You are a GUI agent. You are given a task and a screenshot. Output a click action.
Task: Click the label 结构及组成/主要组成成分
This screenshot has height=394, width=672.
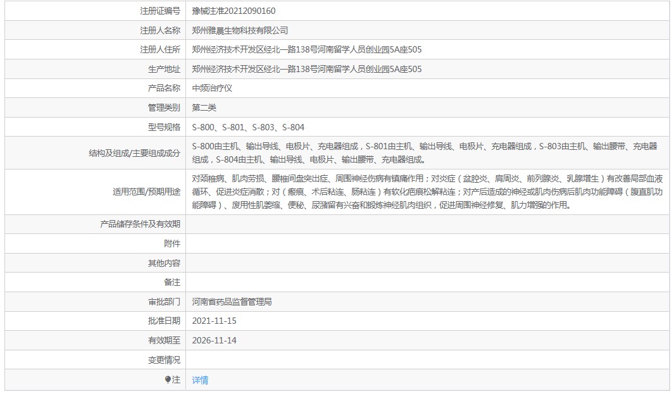[x=135, y=153]
